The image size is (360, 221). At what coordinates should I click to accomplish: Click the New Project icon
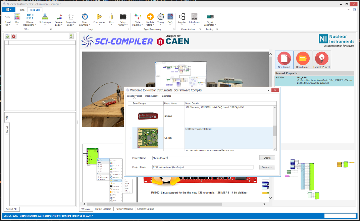pyautogui.click(x=284, y=60)
